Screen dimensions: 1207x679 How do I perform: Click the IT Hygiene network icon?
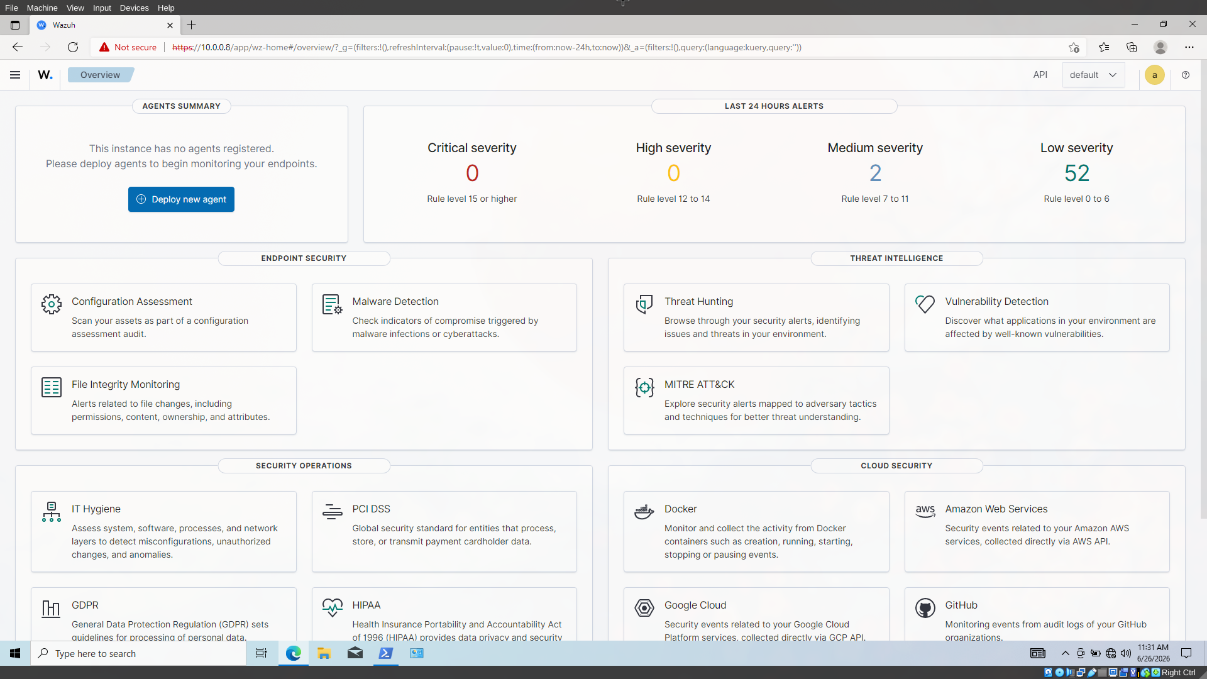click(52, 512)
